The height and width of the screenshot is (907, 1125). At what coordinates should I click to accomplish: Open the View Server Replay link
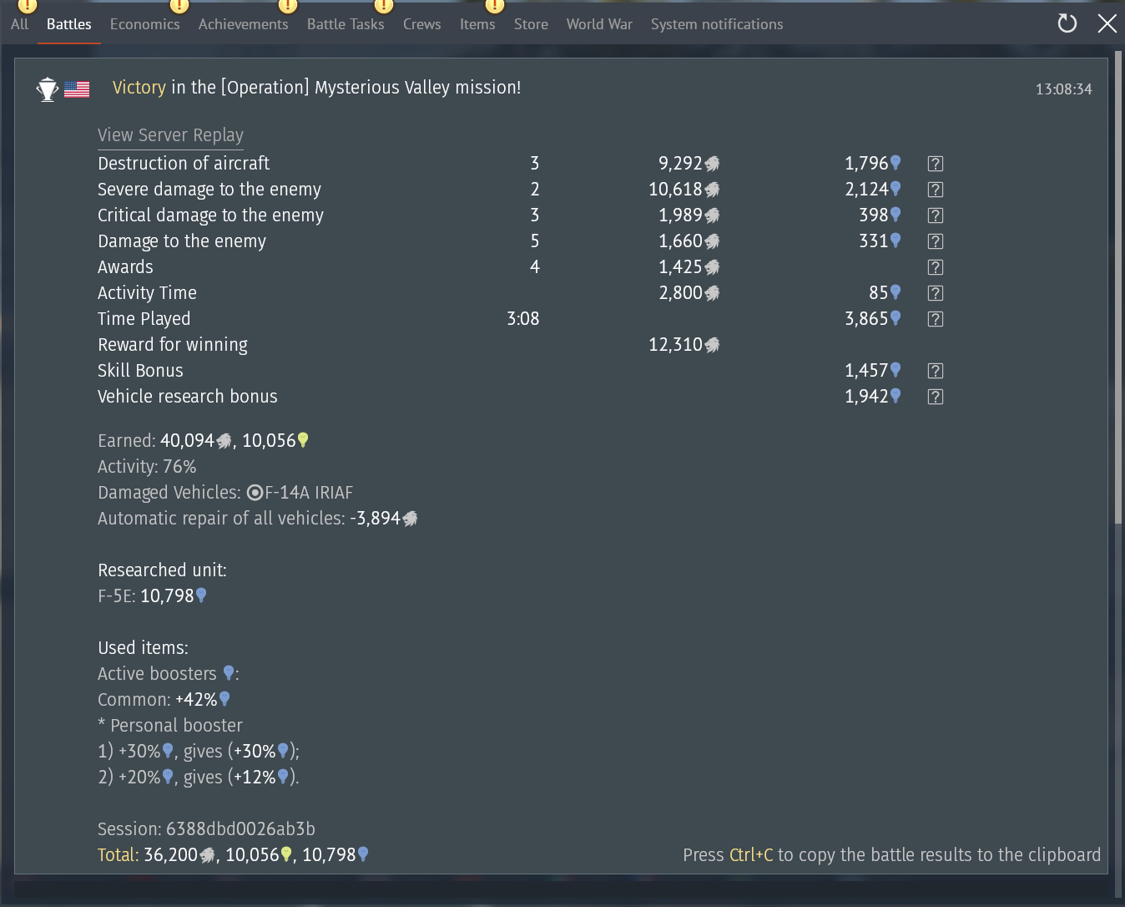point(170,135)
